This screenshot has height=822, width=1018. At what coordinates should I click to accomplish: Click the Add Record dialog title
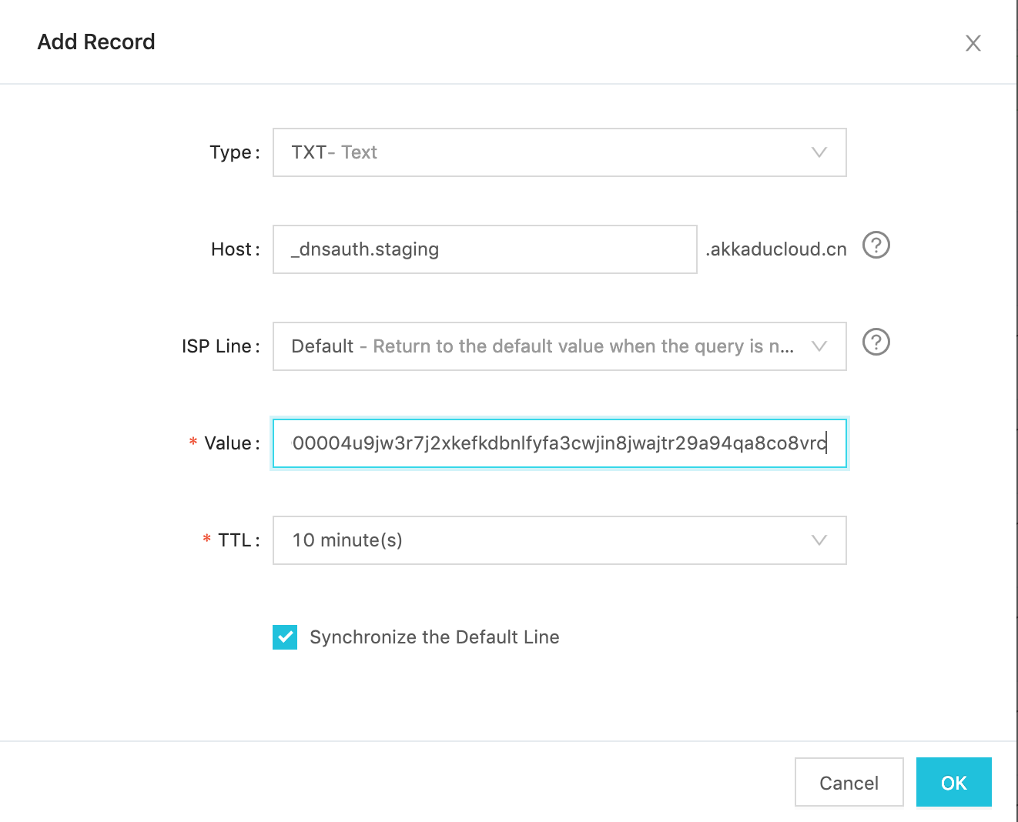point(96,42)
